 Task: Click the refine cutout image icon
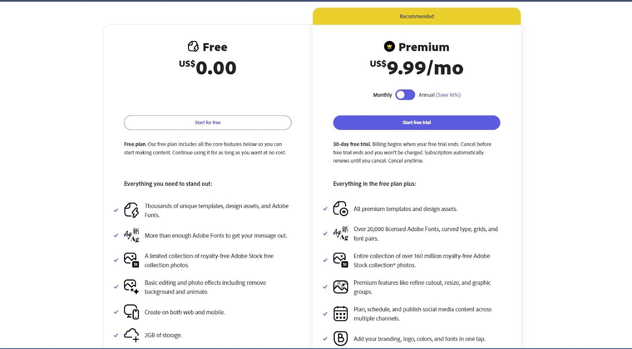(x=340, y=287)
